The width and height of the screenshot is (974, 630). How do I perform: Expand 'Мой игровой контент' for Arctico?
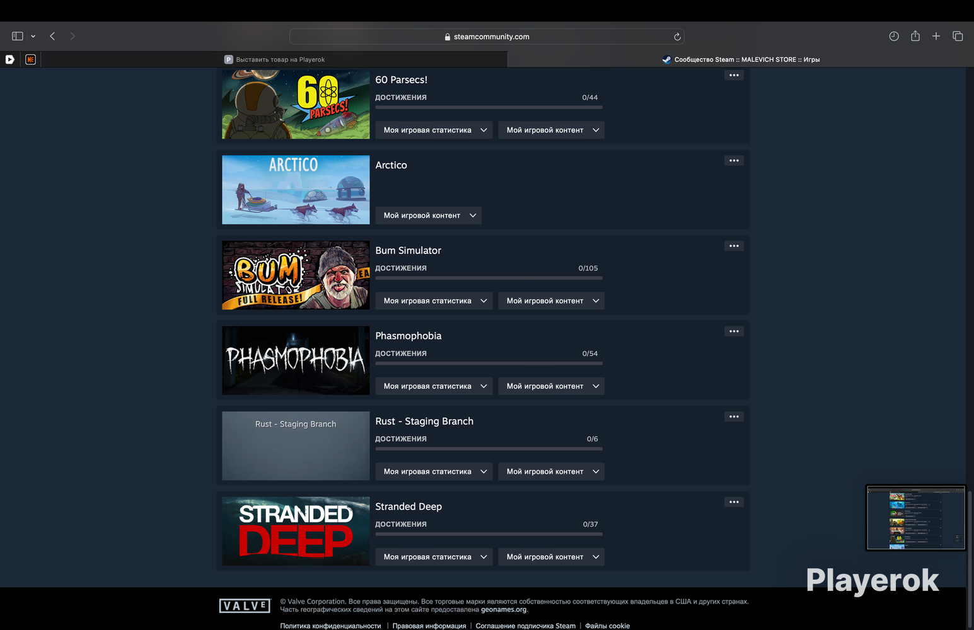tap(429, 215)
